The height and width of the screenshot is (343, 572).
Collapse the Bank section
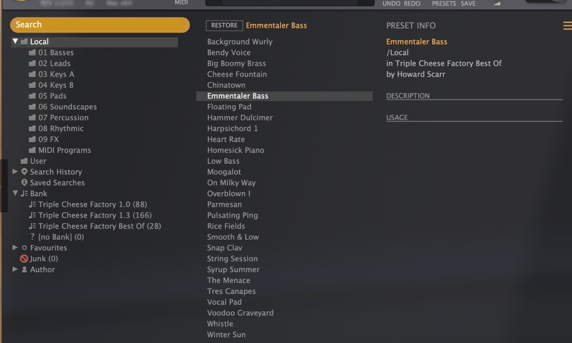(x=15, y=193)
